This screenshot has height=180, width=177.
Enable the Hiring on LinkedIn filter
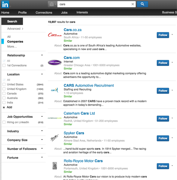click(x=4, y=122)
